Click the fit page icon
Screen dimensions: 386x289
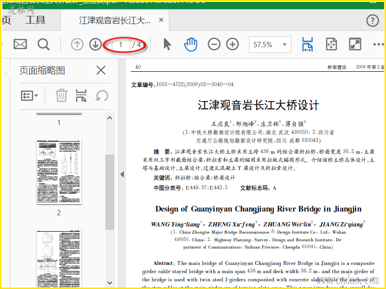pos(331,44)
